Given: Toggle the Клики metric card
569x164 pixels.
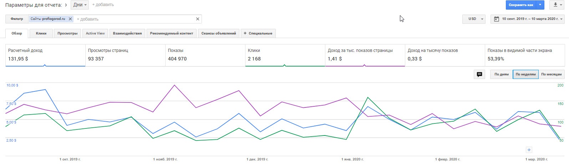Looking at the screenshot, I should coord(285,55).
